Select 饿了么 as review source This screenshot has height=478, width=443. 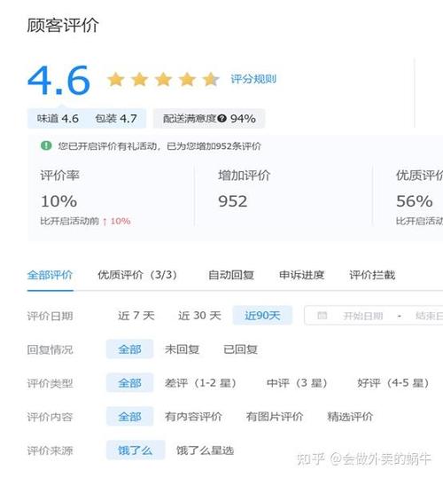pyautogui.click(x=136, y=451)
